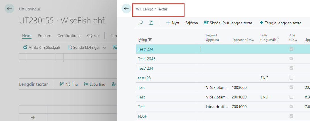The width and height of the screenshot is (310, 121).
Task: Open row options for selected Test1234
Action: coord(200,49)
